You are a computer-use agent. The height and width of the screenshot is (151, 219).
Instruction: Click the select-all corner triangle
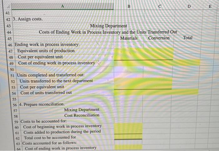(x=8, y=7)
